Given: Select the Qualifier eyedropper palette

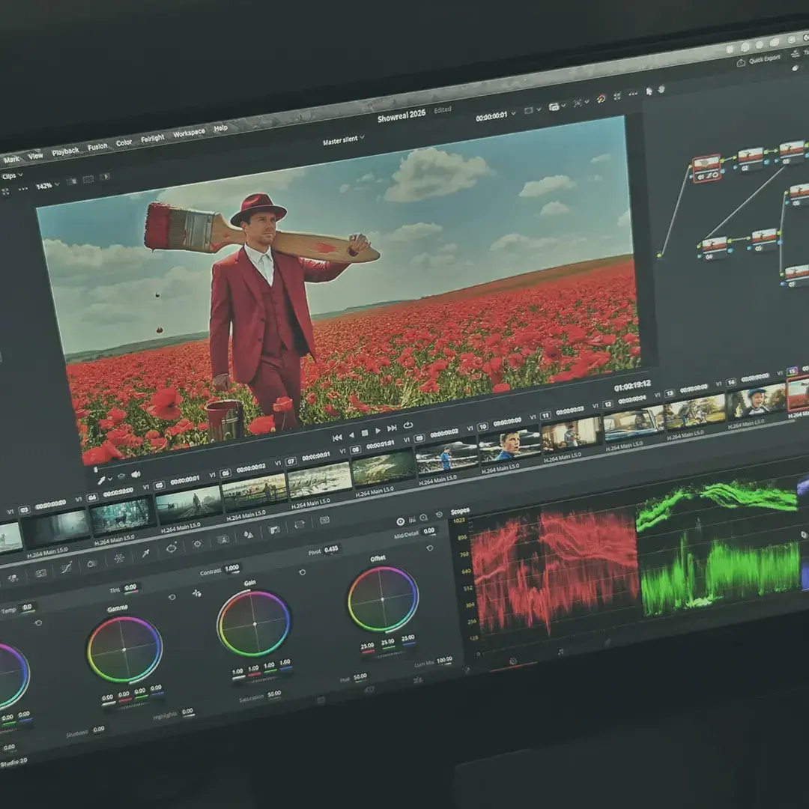Looking at the screenshot, I should [145, 553].
